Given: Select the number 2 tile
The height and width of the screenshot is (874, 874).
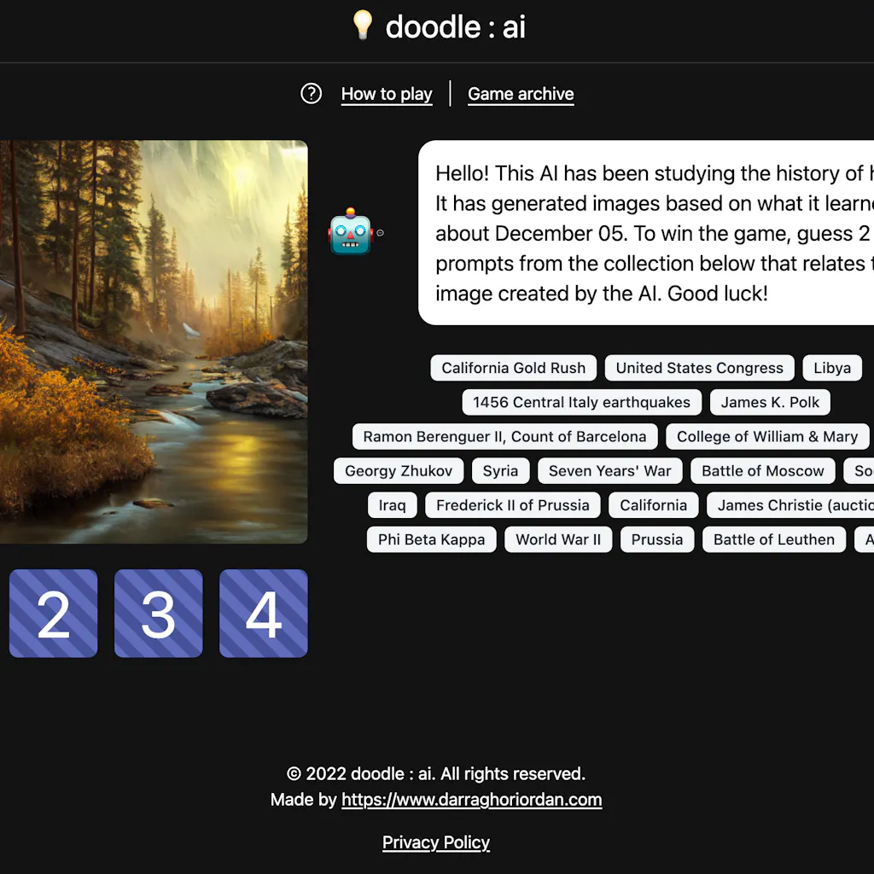Looking at the screenshot, I should 53,613.
